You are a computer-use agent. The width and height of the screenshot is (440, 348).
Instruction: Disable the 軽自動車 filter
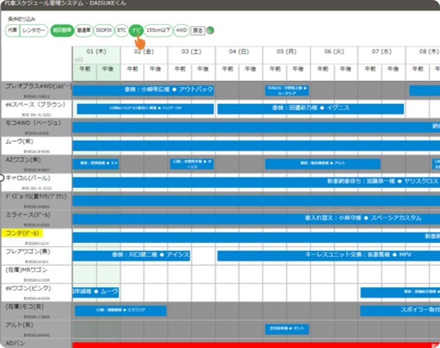coord(62,30)
